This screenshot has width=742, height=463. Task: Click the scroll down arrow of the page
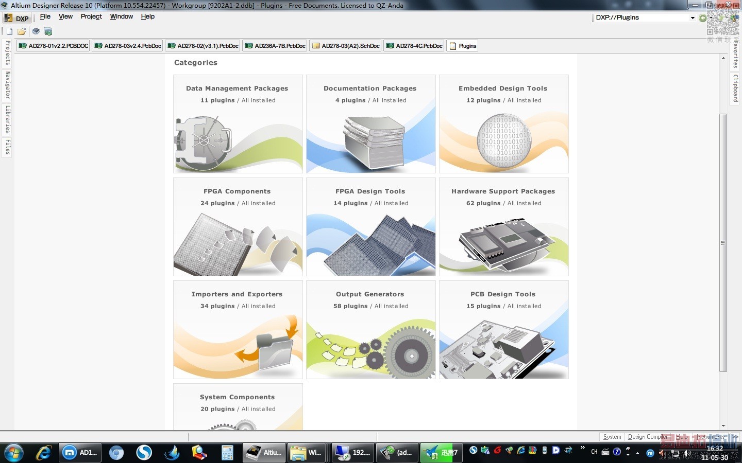[723, 426]
